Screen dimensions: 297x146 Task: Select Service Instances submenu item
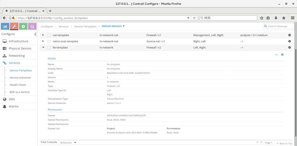tap(20, 78)
